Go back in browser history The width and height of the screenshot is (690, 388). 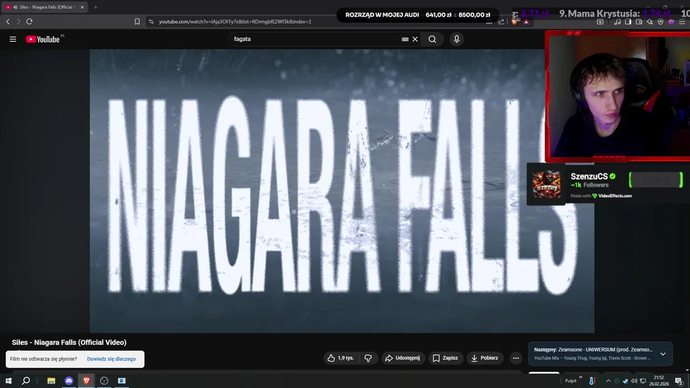[x=8, y=22]
